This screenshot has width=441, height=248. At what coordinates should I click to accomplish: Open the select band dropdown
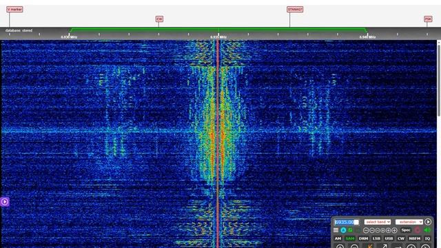point(378,222)
